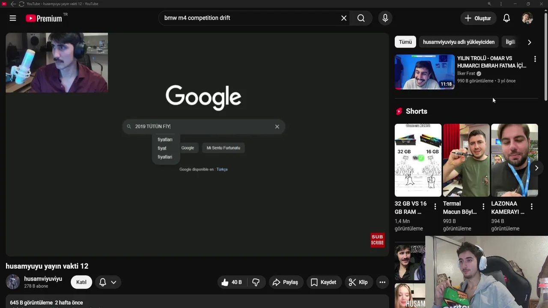Open options for YILIN TROLÜ video

[535, 59]
